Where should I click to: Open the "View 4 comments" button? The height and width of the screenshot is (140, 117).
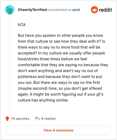click(x=58, y=130)
